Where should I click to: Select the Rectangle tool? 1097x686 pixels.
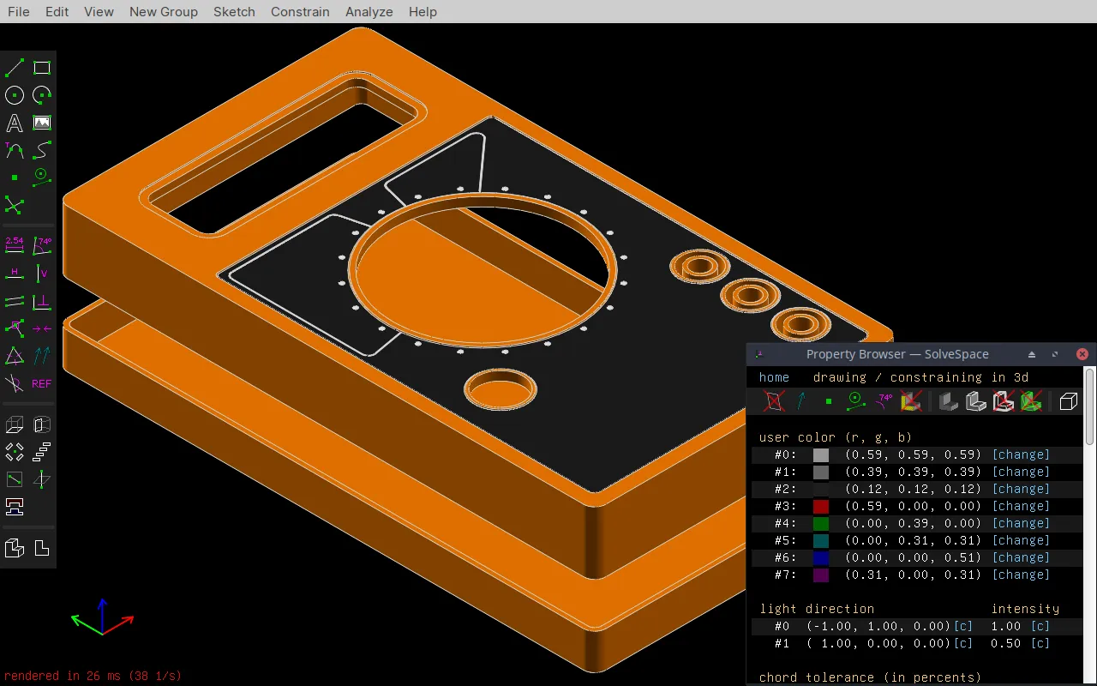(x=41, y=67)
